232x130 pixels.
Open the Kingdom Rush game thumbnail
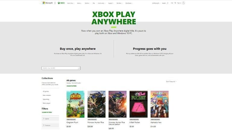[x=75, y=104]
